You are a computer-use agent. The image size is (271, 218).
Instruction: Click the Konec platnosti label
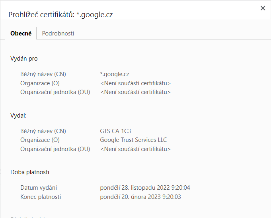(x=41, y=197)
